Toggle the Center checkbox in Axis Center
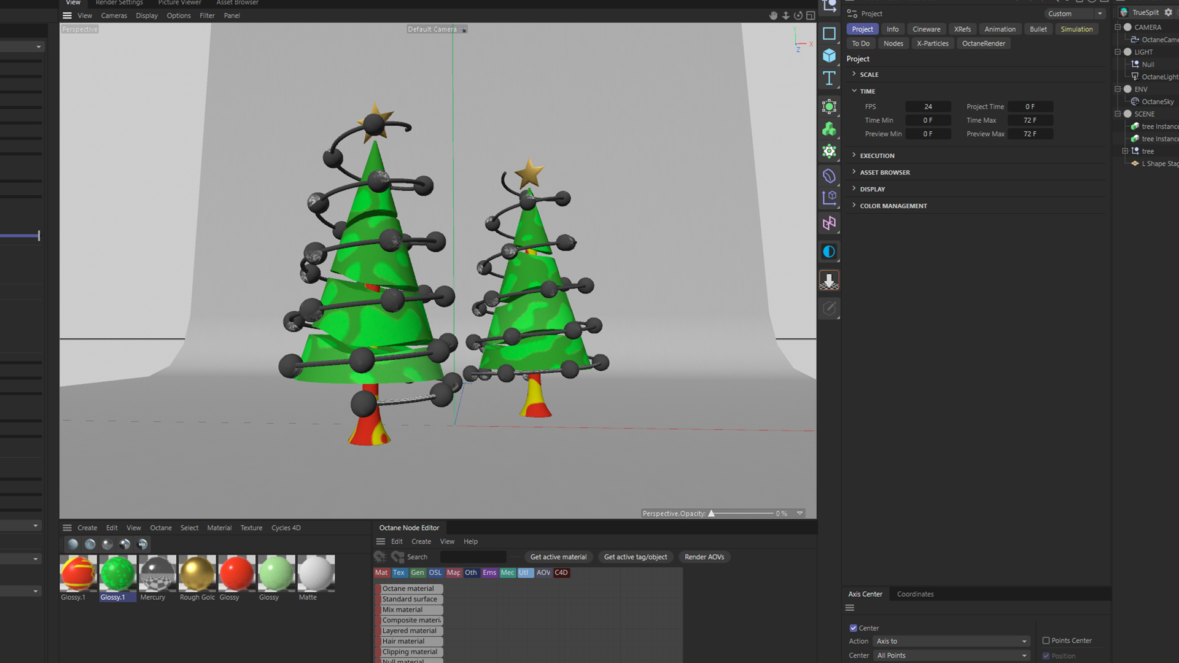The width and height of the screenshot is (1179, 663). point(853,628)
